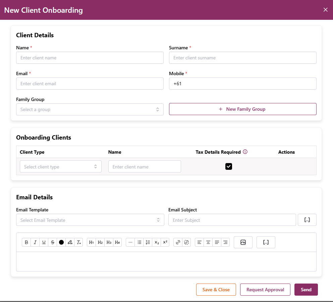Center align the email text
The width and height of the screenshot is (333, 302).
(x=208, y=242)
